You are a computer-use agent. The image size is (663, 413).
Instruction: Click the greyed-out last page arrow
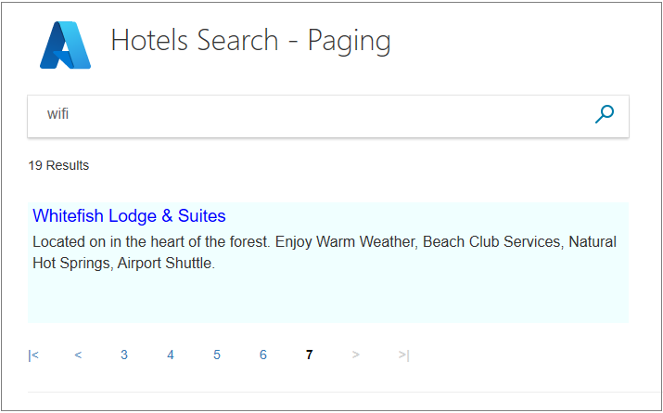coord(403,355)
